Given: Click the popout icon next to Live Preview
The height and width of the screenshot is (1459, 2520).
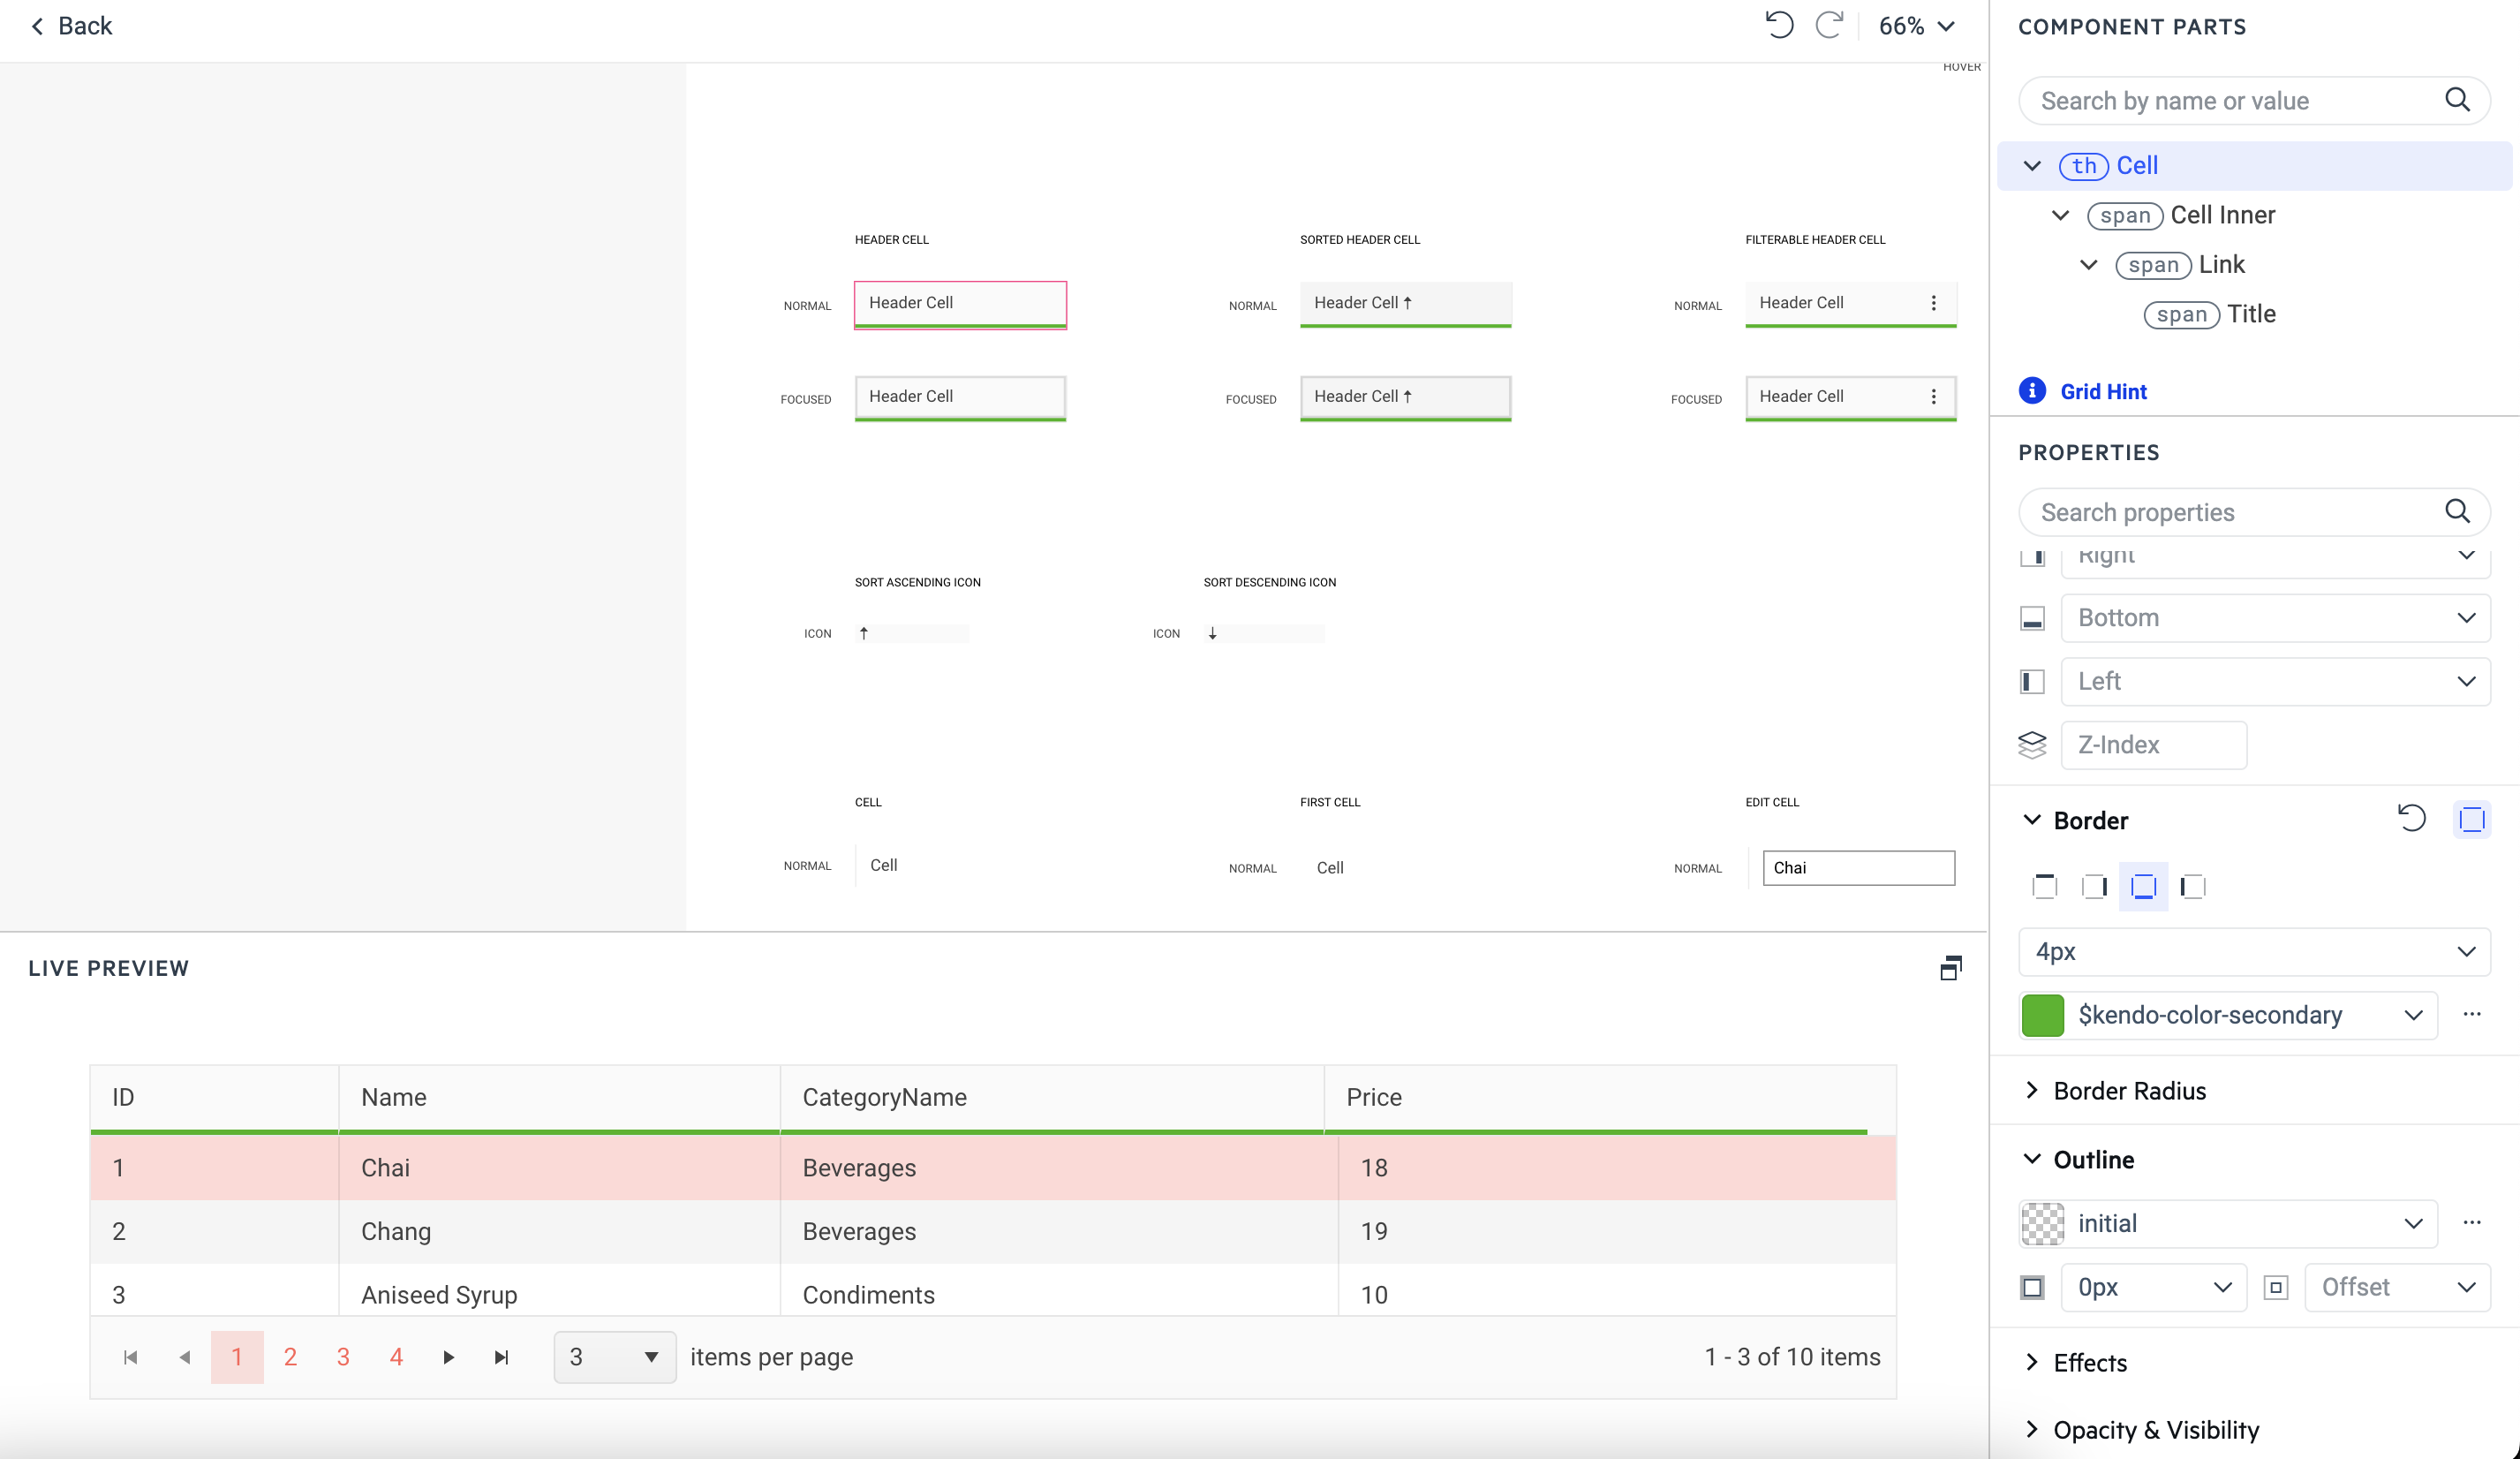Looking at the screenshot, I should [x=1950, y=967].
